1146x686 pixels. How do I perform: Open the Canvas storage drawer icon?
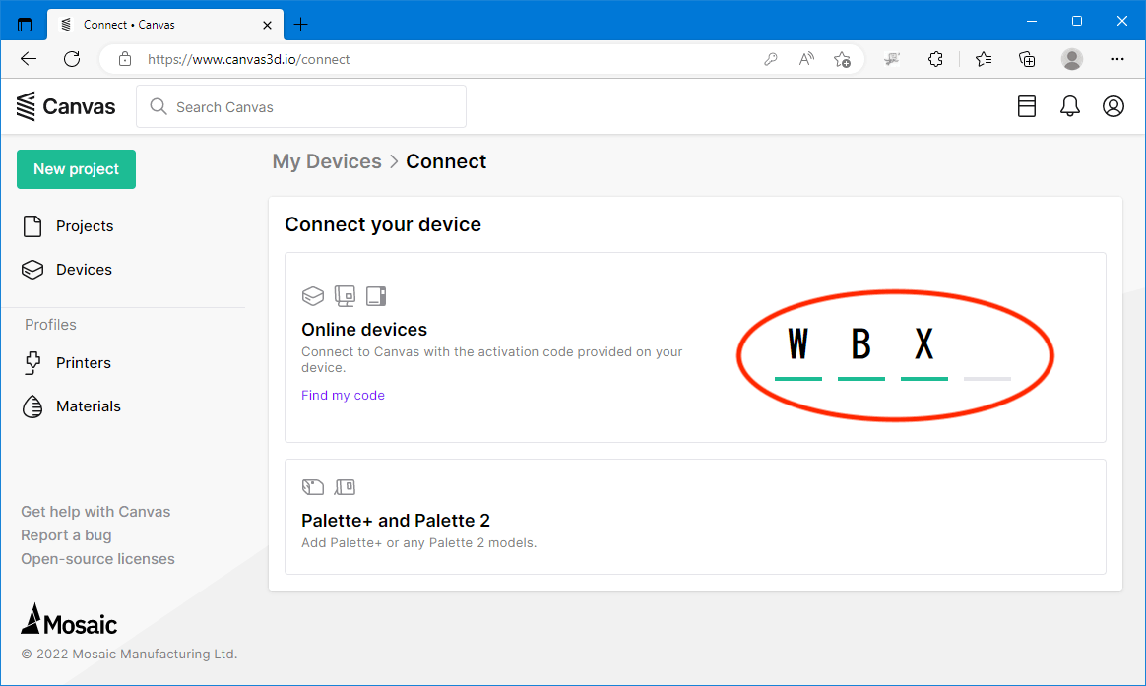tap(1027, 106)
